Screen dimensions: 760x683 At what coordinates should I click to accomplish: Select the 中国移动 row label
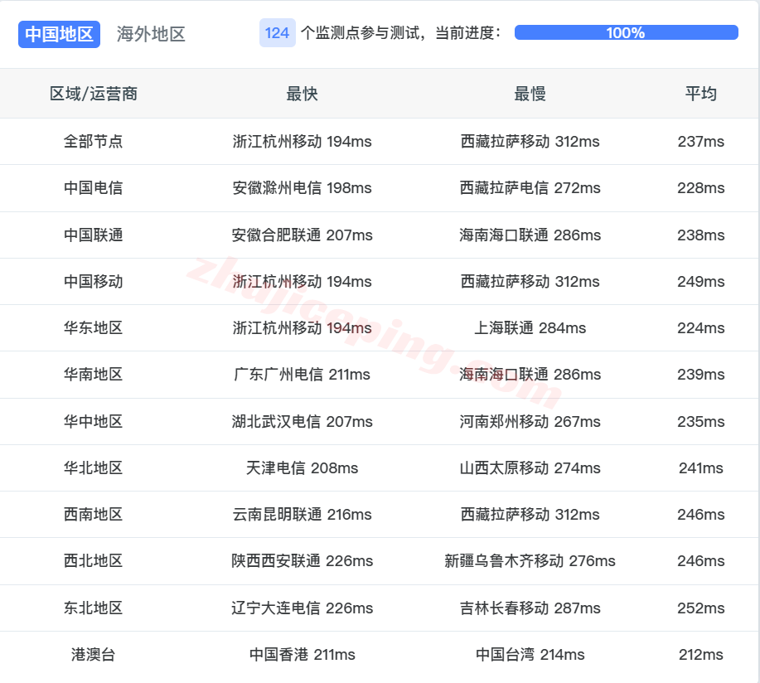point(93,282)
